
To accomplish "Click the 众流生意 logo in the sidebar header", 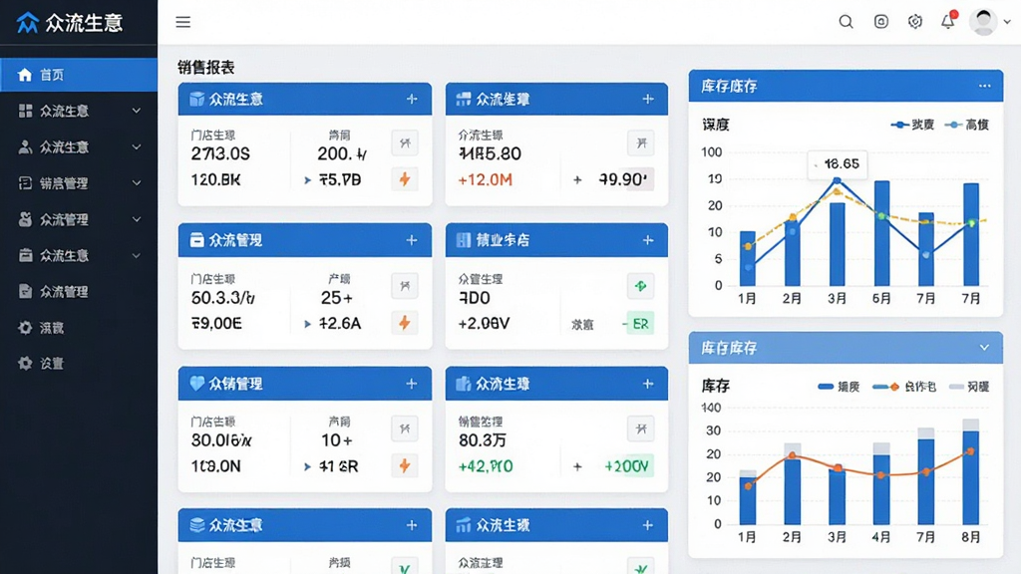I will tap(69, 23).
